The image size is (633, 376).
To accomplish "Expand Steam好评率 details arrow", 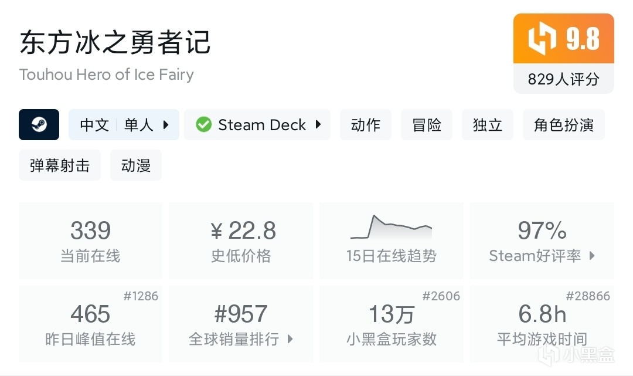I will (x=592, y=256).
